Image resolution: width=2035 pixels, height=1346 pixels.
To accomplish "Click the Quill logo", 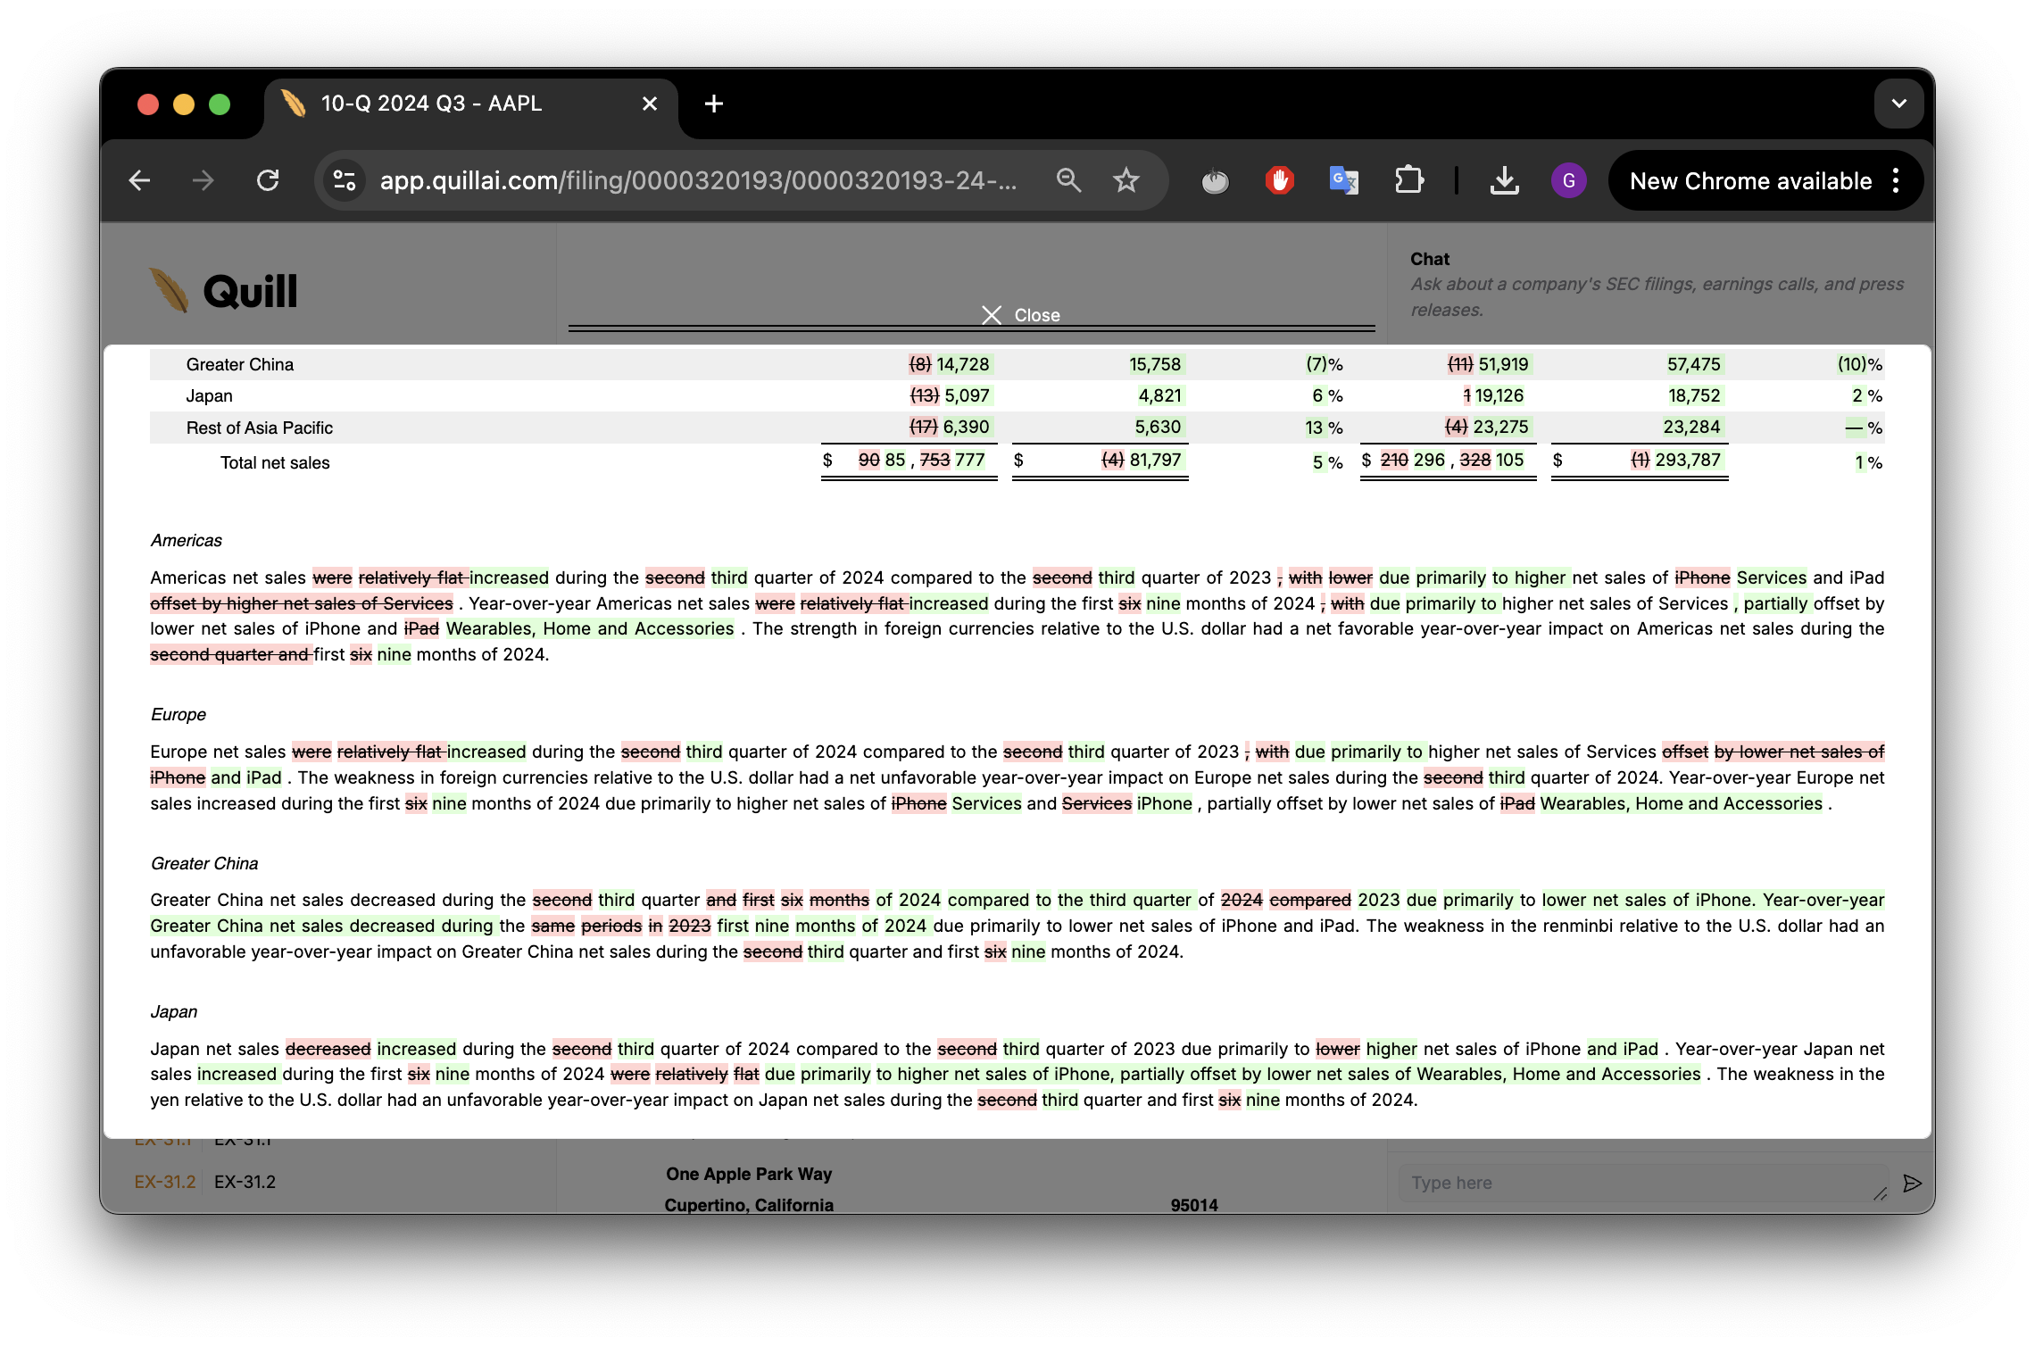I will [223, 291].
